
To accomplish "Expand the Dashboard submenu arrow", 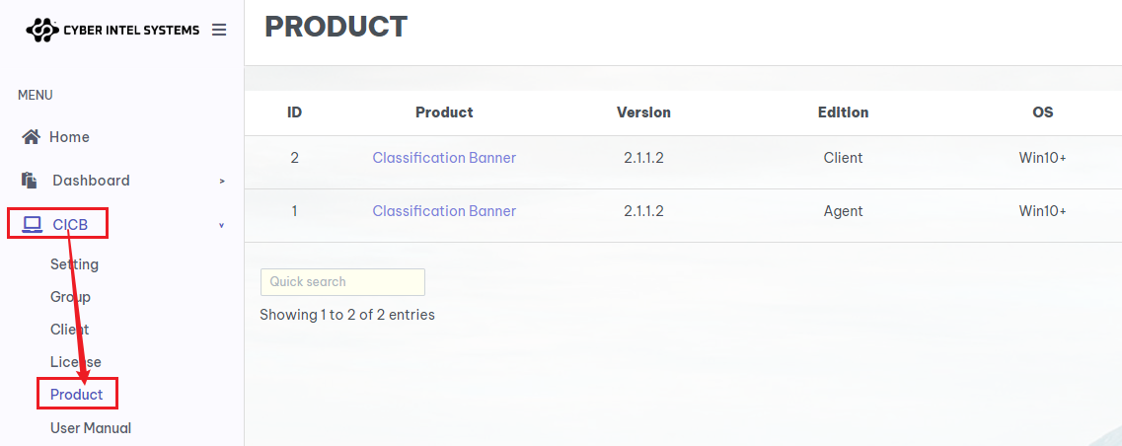I will click(222, 182).
